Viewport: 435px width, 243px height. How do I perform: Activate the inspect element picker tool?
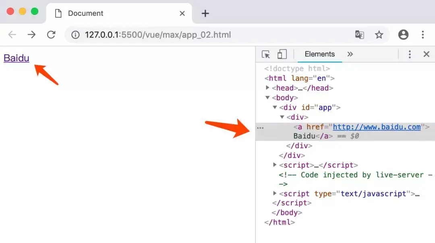266,54
